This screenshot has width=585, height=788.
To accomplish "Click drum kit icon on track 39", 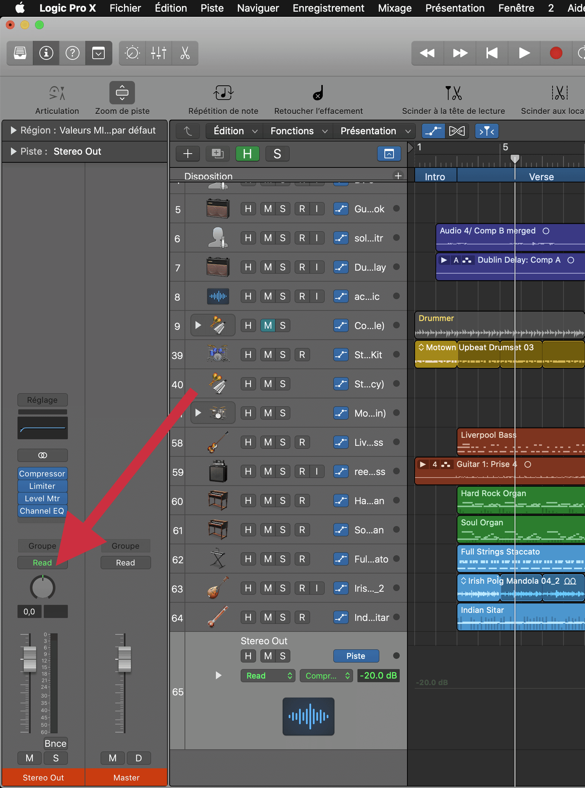I will pos(218,354).
